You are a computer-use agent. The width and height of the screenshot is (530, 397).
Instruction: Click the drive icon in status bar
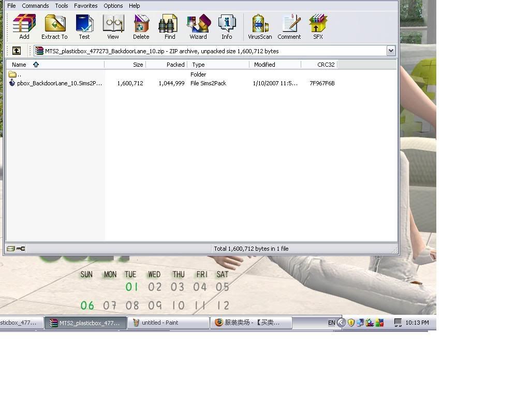coord(11,249)
